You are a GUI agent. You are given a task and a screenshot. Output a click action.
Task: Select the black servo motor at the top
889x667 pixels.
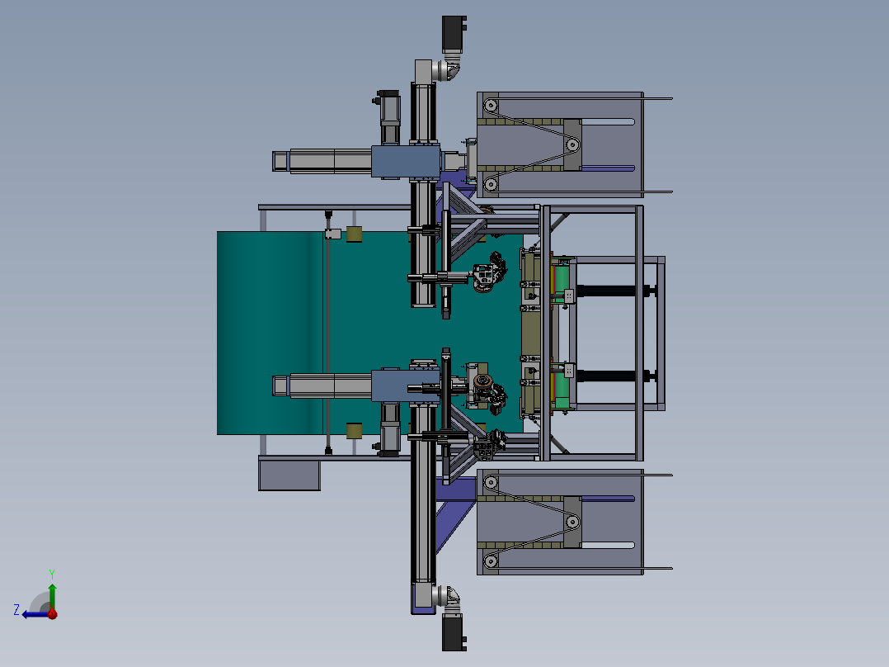454,34
